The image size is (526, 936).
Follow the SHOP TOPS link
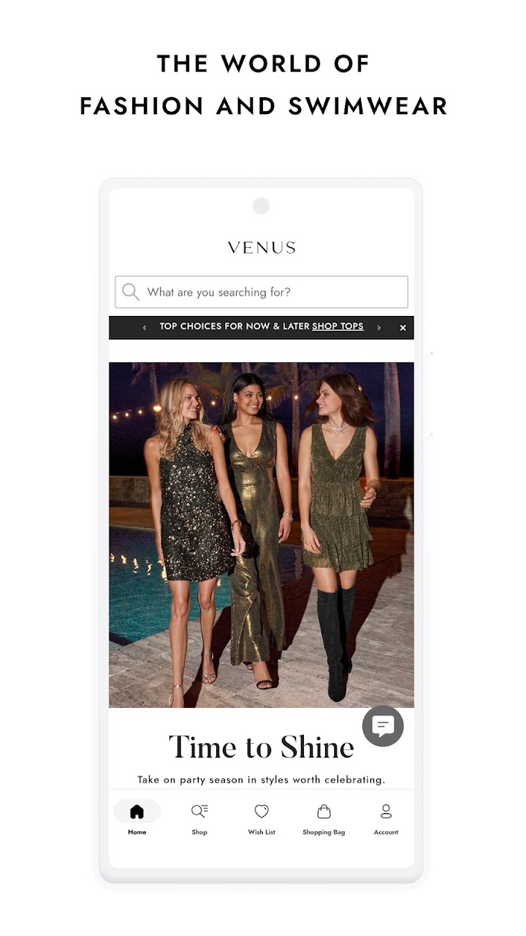338,327
